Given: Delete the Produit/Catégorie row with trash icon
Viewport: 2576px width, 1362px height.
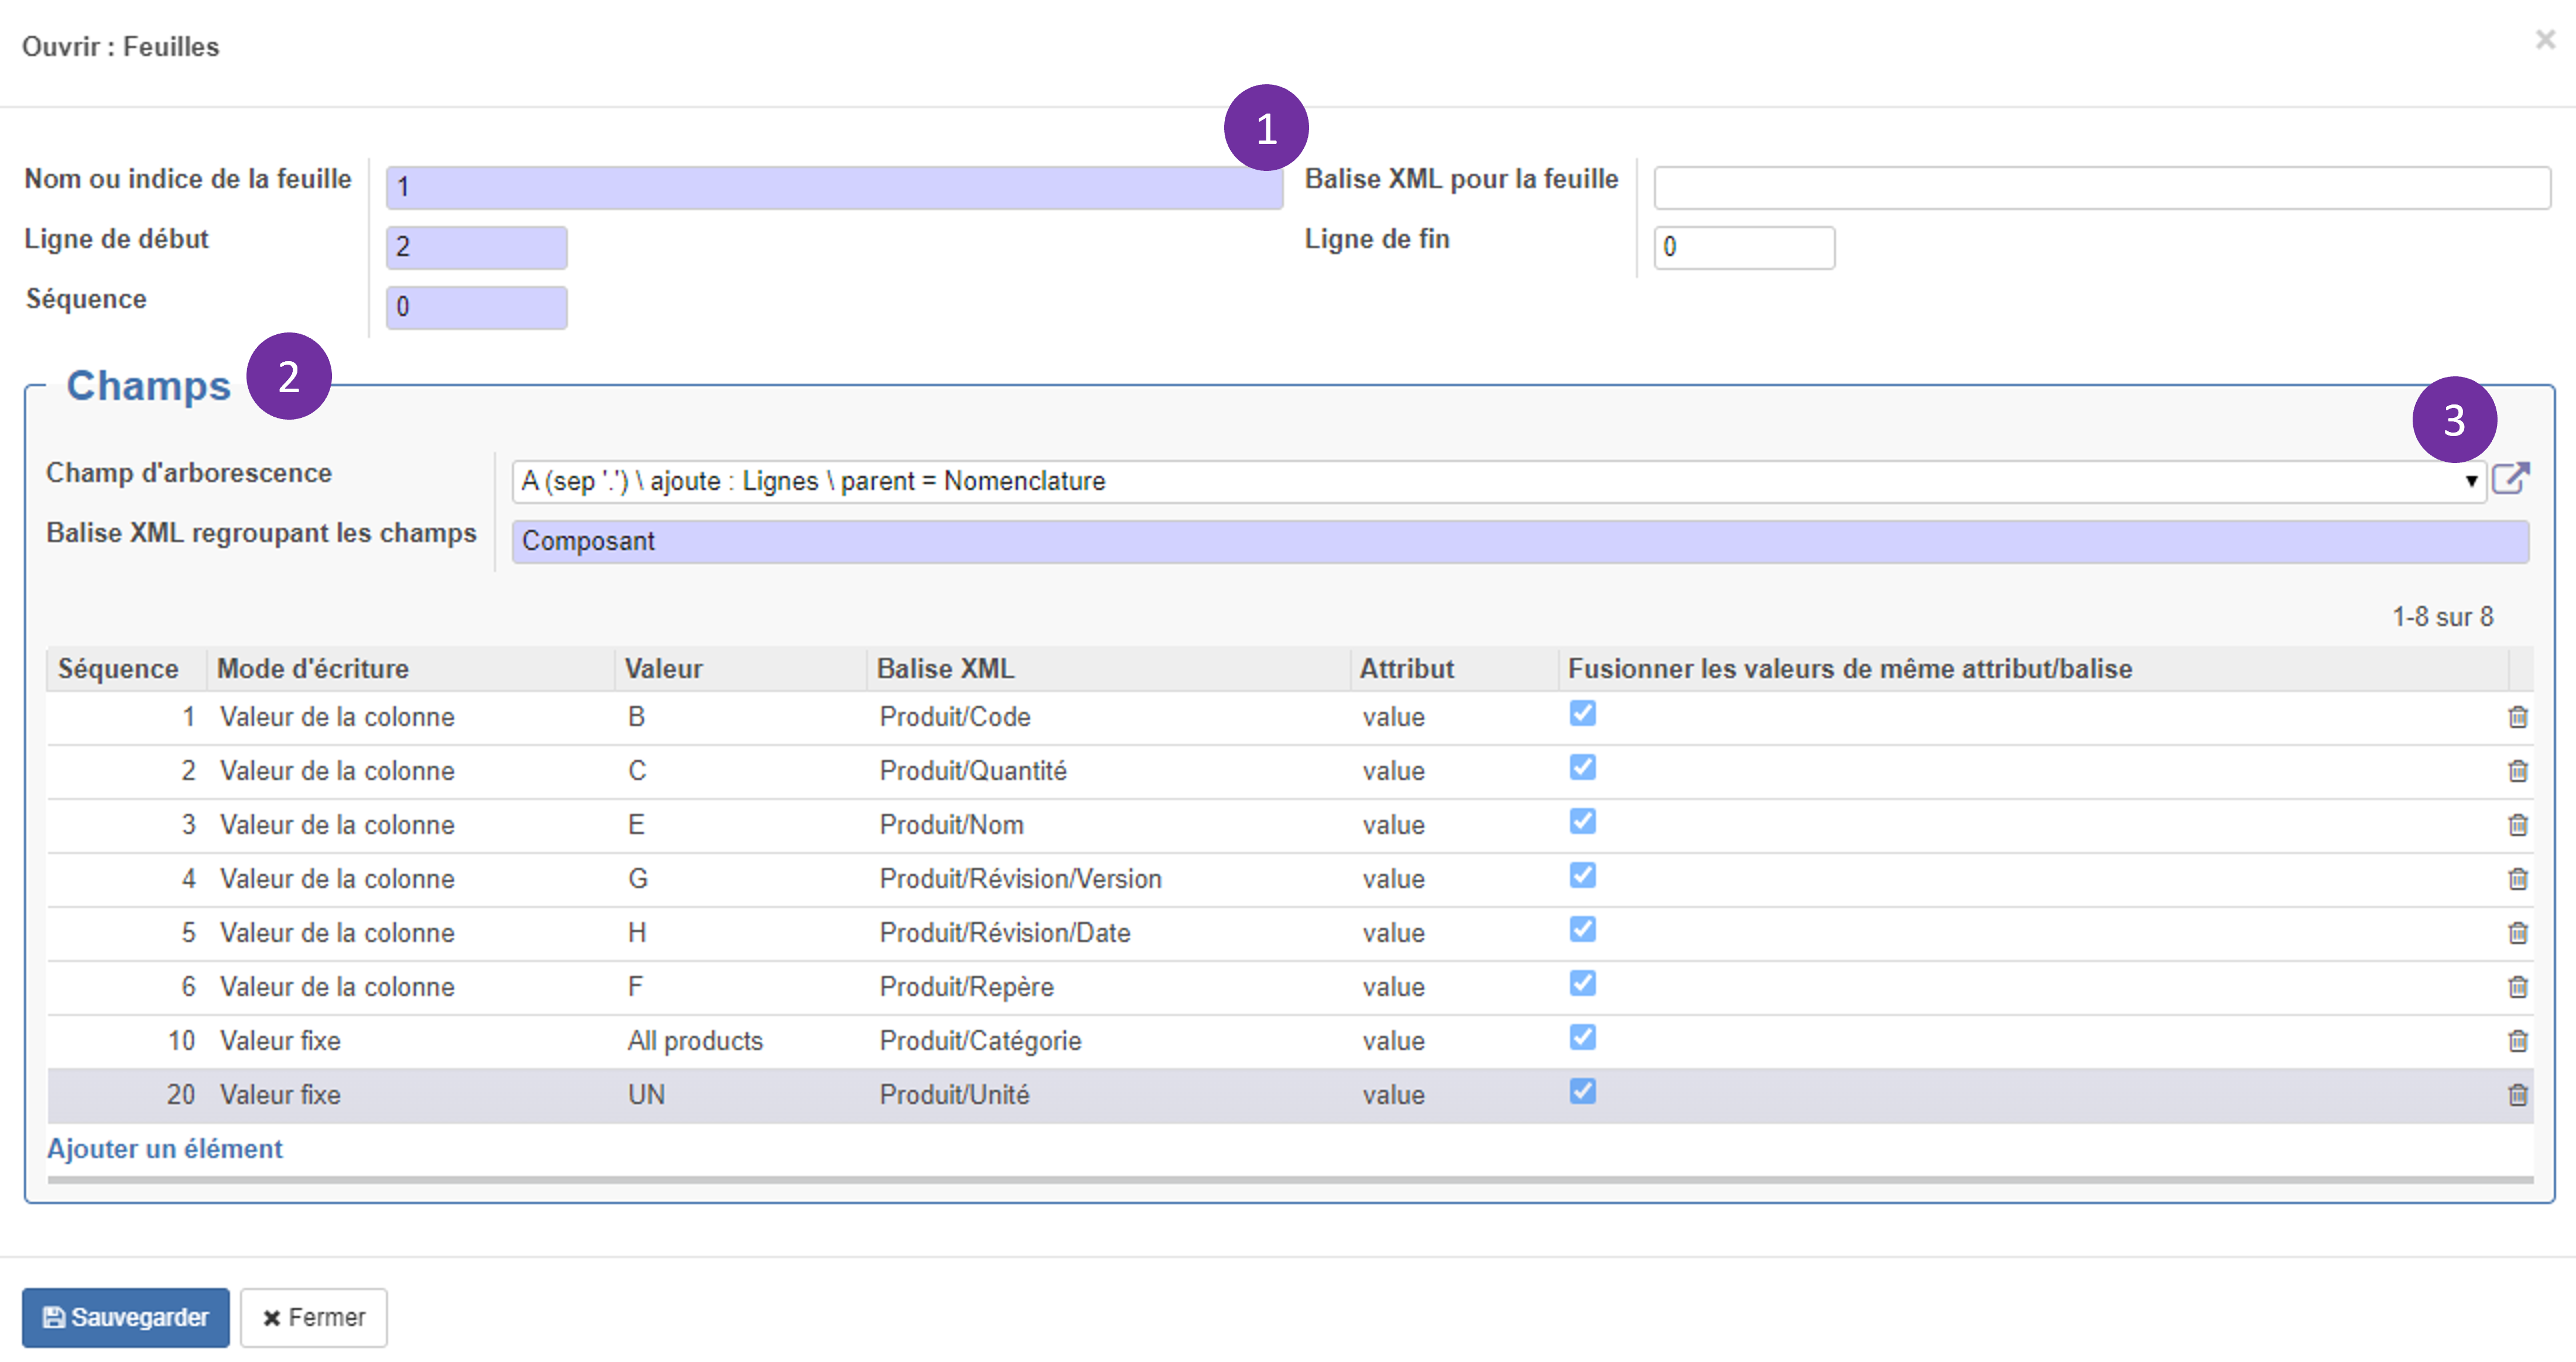Looking at the screenshot, I should tap(2517, 1041).
